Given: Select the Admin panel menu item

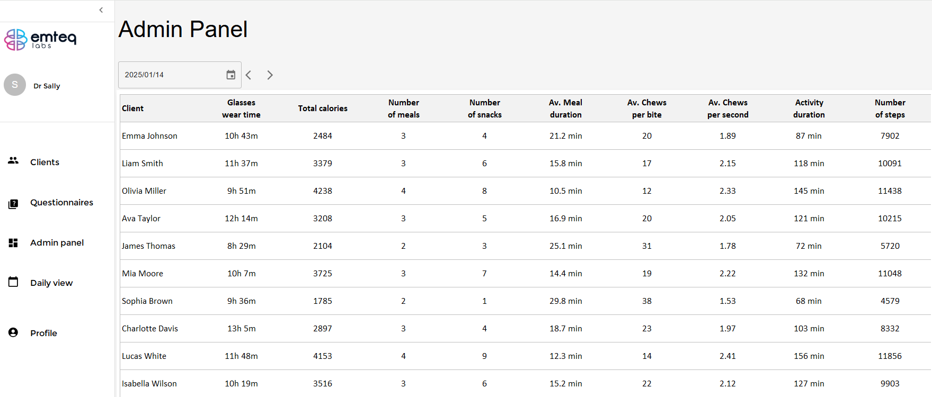Looking at the screenshot, I should [x=57, y=242].
